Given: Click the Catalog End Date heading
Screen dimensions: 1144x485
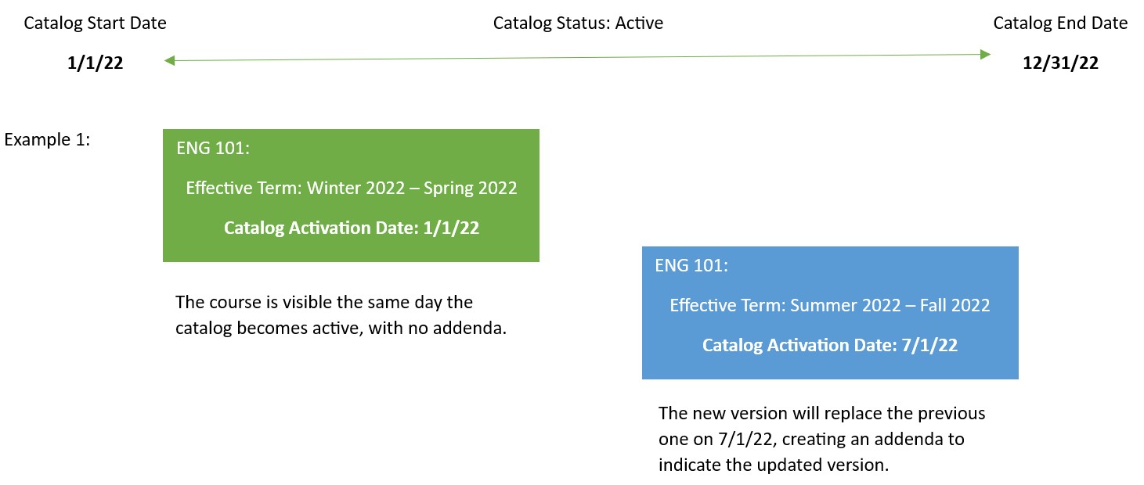Looking at the screenshot, I should point(1060,23).
